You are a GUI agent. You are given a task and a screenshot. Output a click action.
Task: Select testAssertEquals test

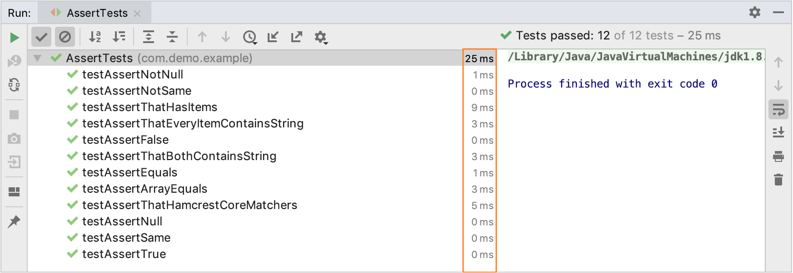point(130,172)
